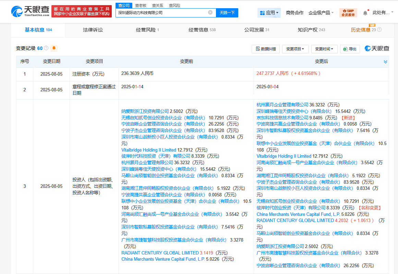Screen dimensions: 398x274
Task: Click the SVIP member service badge
Action: (348, 13)
